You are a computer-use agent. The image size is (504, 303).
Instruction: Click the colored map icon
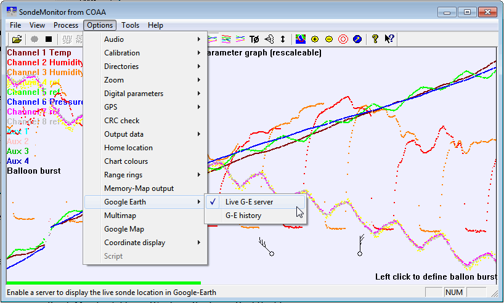pos(301,39)
